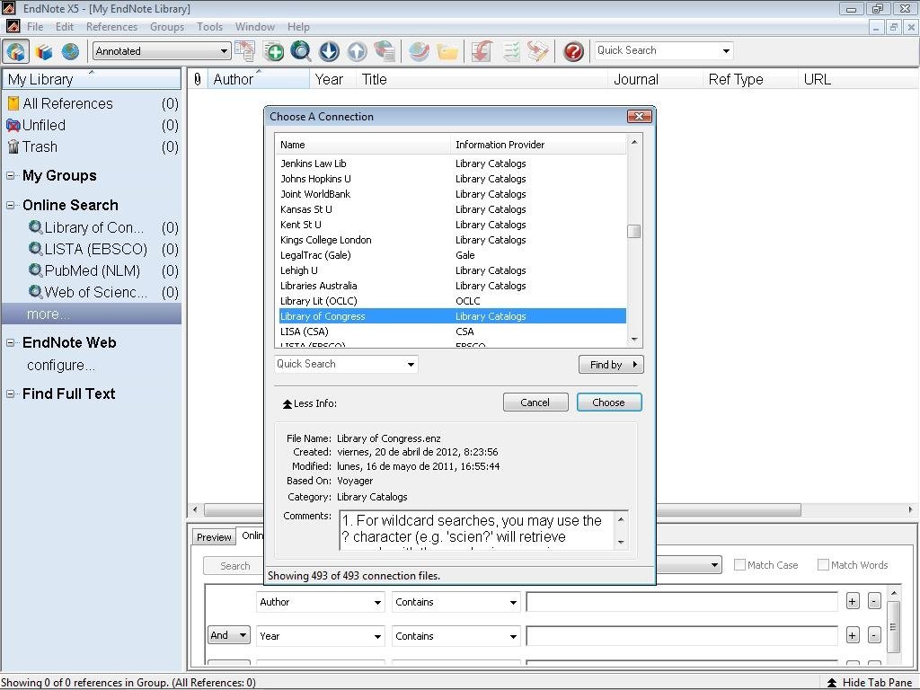Click the search panel vertical scrollbar thumb

[x=893, y=626]
